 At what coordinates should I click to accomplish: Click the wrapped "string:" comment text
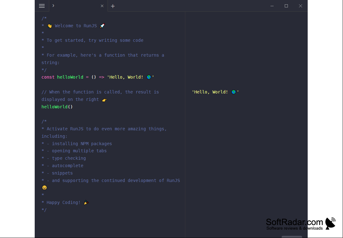click(51, 63)
